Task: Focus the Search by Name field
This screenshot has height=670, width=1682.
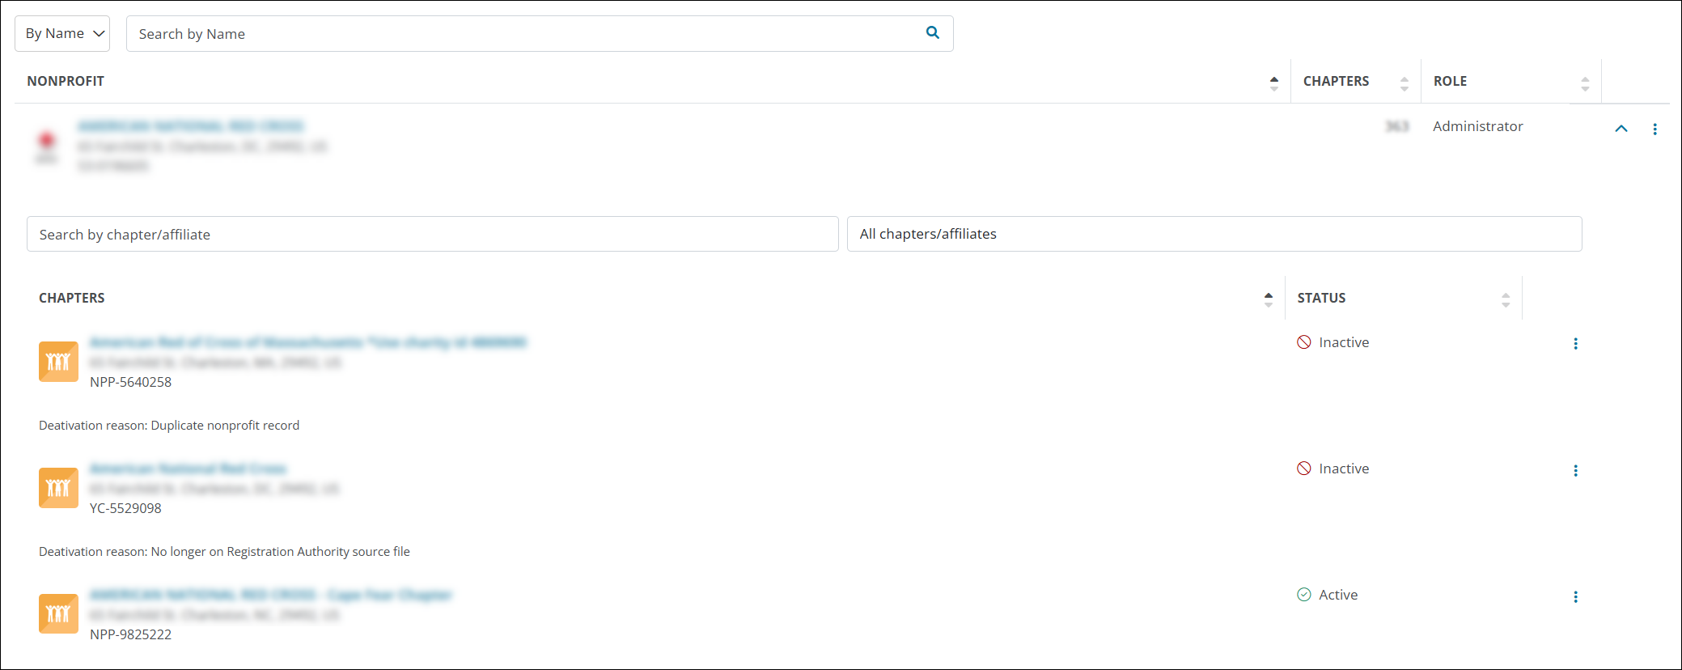Action: point(526,33)
